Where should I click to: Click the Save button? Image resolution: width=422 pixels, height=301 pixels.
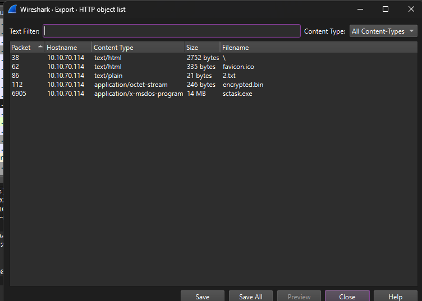[203, 297]
